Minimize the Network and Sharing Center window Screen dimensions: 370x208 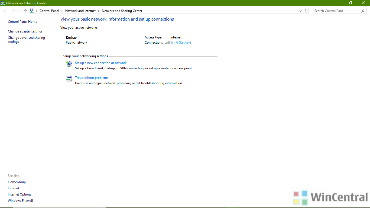coord(339,3)
